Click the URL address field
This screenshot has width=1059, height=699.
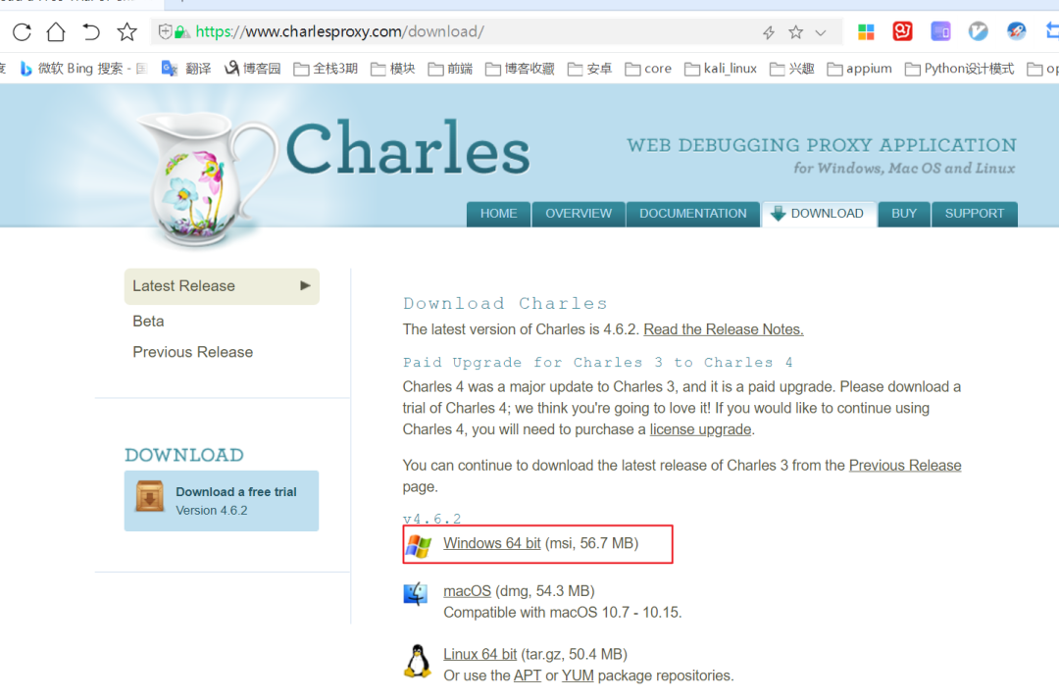coord(473,31)
